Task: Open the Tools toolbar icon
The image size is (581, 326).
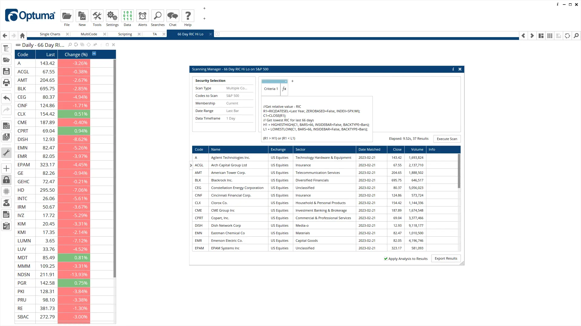Action: point(97,16)
